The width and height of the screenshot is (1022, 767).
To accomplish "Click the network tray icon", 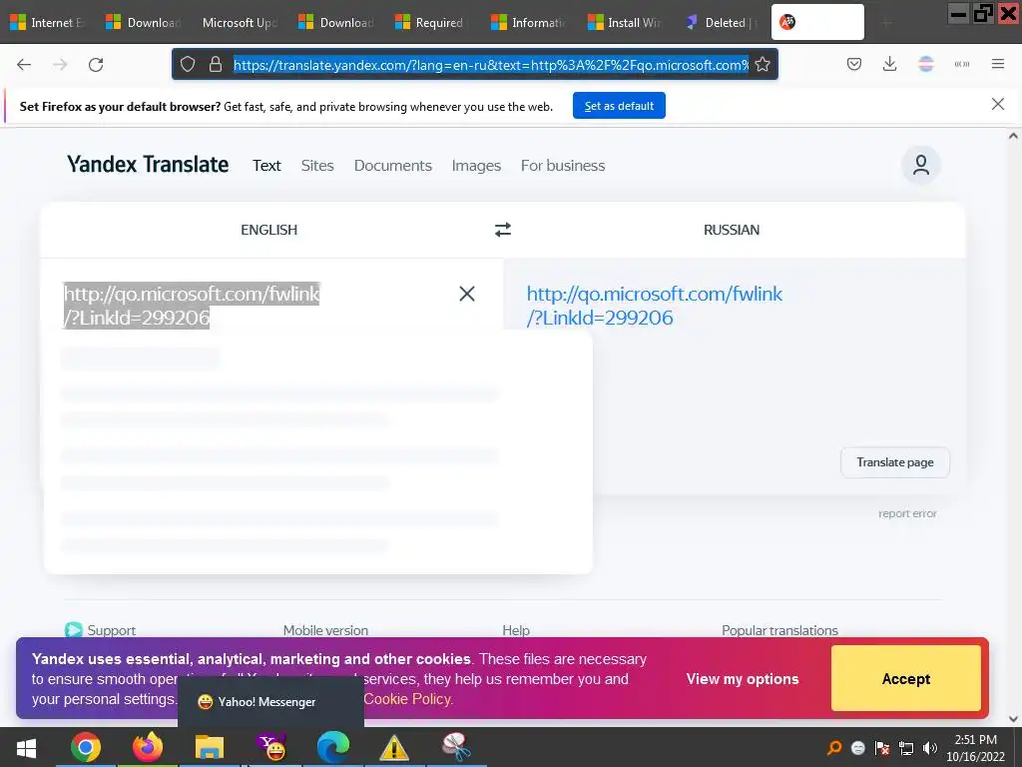I will (906, 748).
